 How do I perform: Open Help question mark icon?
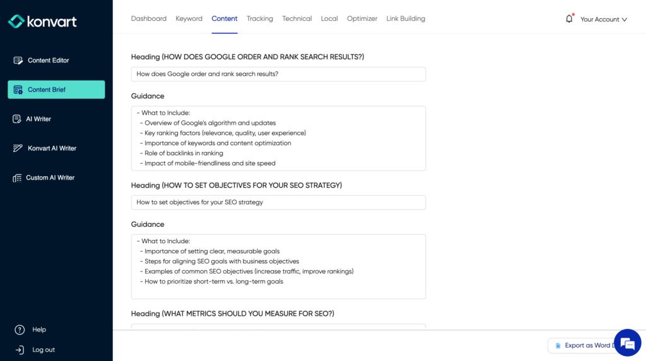tap(20, 329)
